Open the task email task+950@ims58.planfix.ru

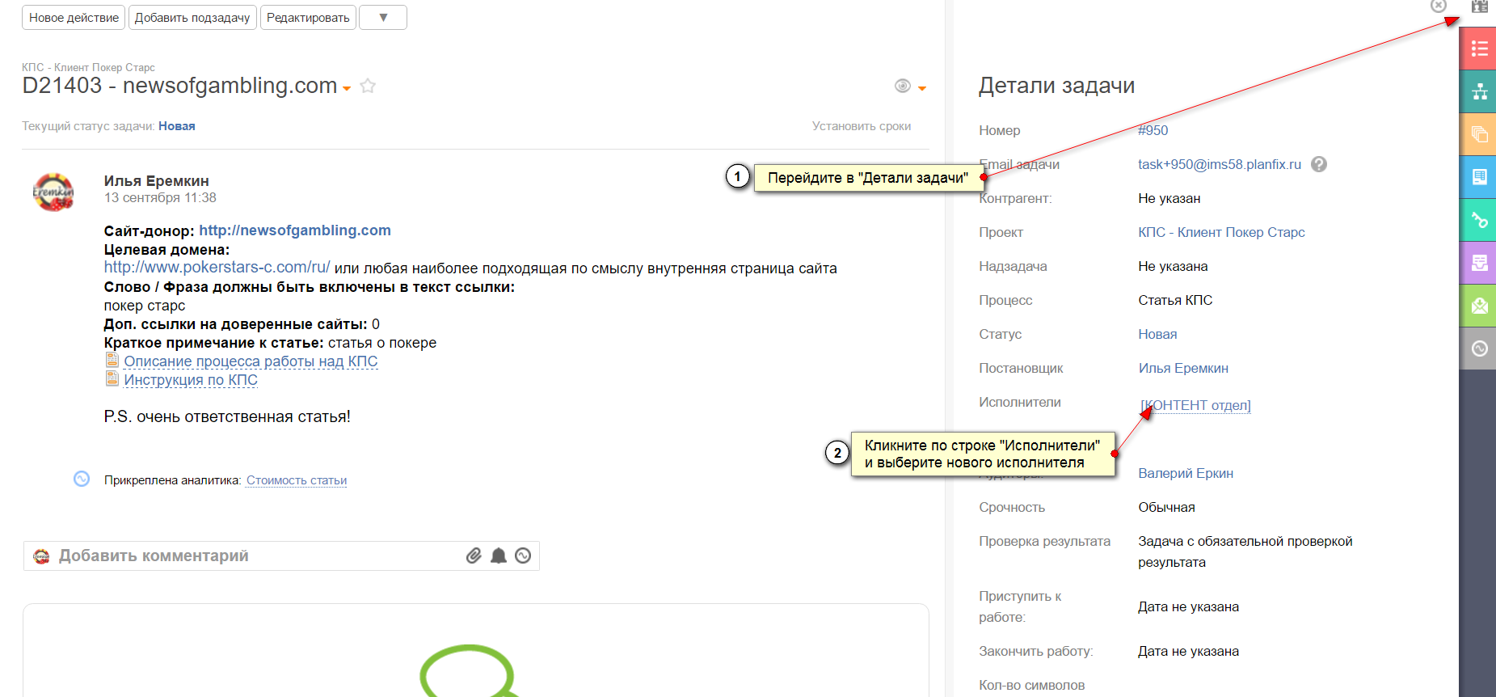tap(1220, 164)
